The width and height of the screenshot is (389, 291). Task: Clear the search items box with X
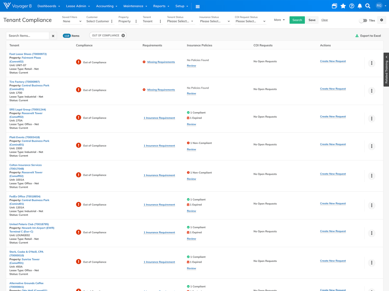(x=53, y=36)
